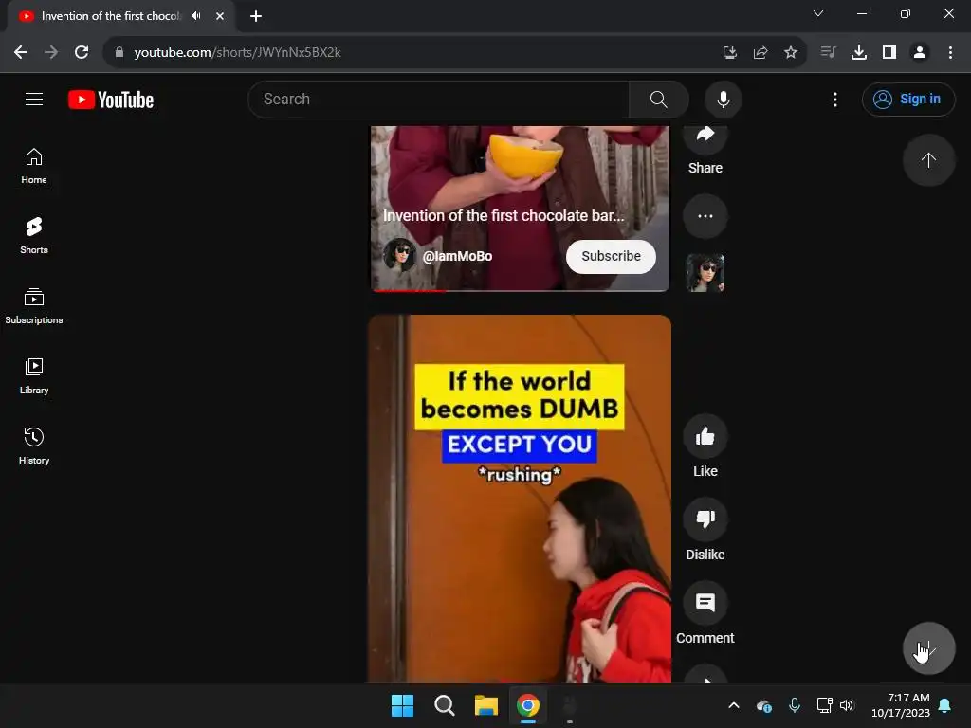971x728 pixels.
Task: Reload the page
Action: coord(82,53)
